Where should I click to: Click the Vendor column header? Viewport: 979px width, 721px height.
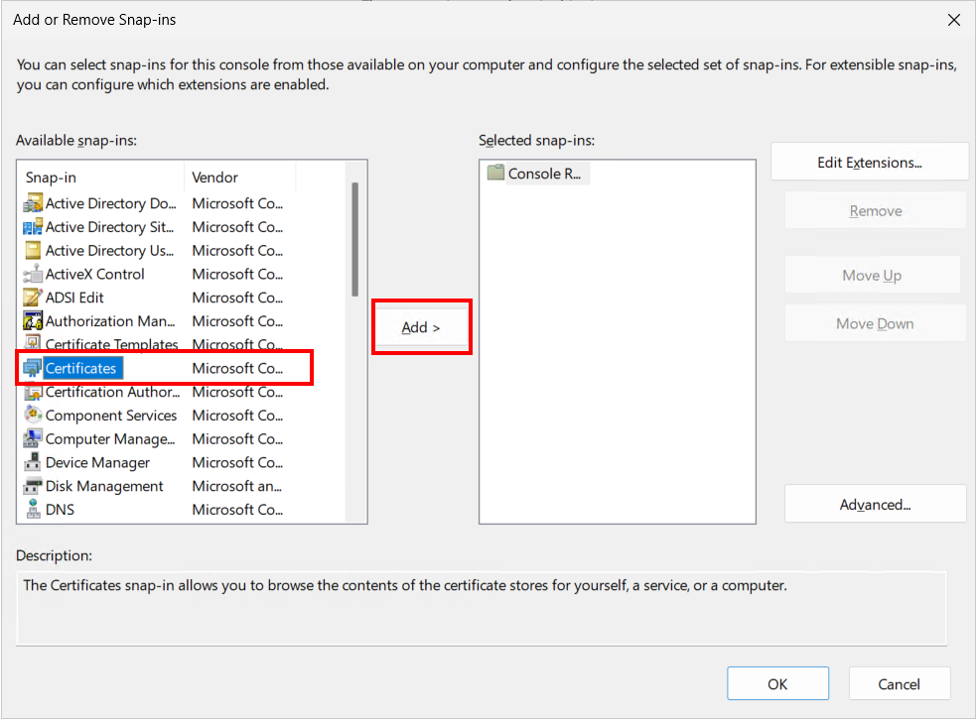tap(240, 178)
